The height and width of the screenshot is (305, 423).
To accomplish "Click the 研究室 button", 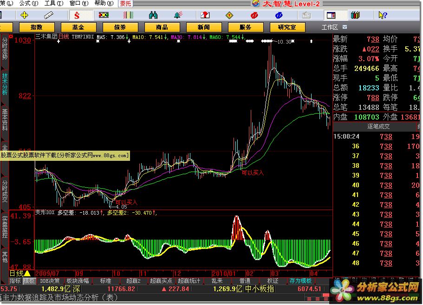I will [287, 27].
